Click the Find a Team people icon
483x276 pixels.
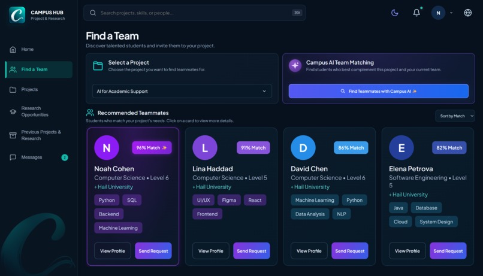(13, 69)
